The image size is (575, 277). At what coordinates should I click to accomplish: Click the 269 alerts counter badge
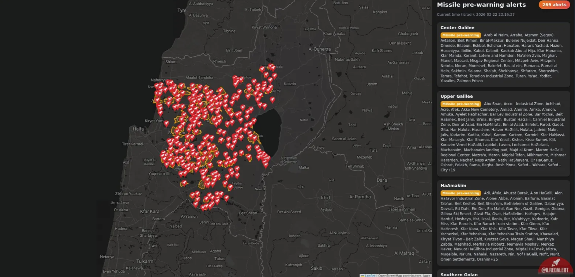pos(554,5)
